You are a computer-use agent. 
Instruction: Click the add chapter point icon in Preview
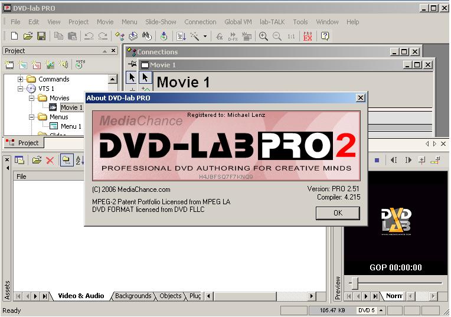[421, 160]
